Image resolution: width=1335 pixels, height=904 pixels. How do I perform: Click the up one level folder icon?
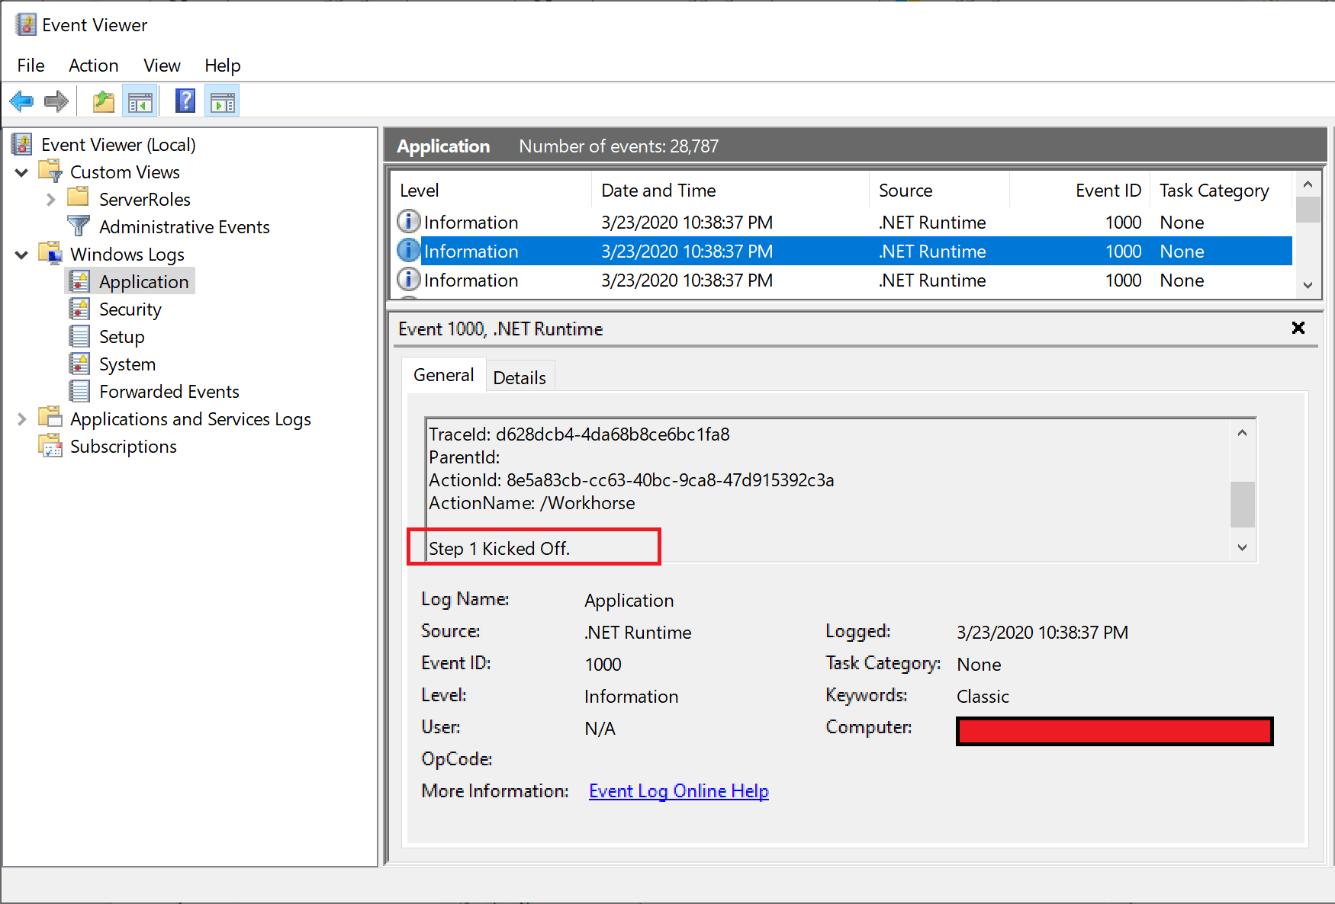click(x=104, y=101)
